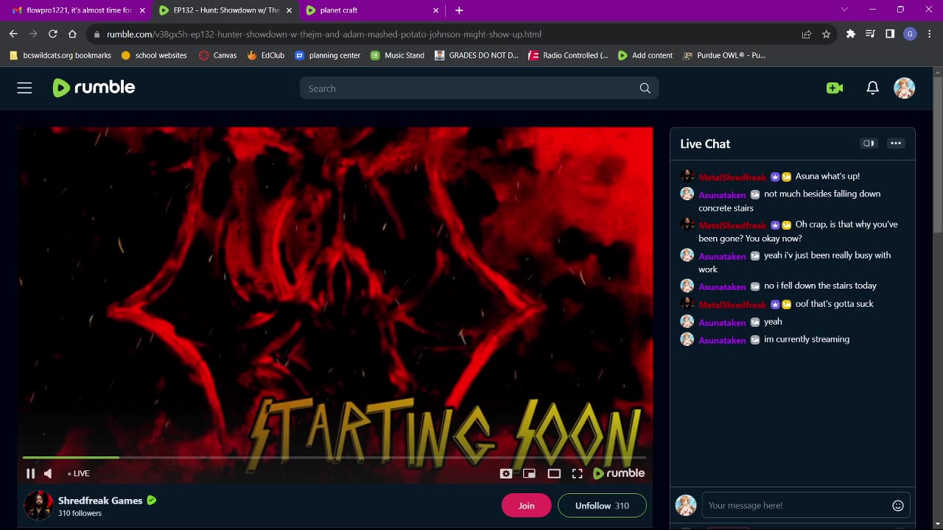943x530 pixels.
Task: Go back in browser history
Action: [13, 34]
